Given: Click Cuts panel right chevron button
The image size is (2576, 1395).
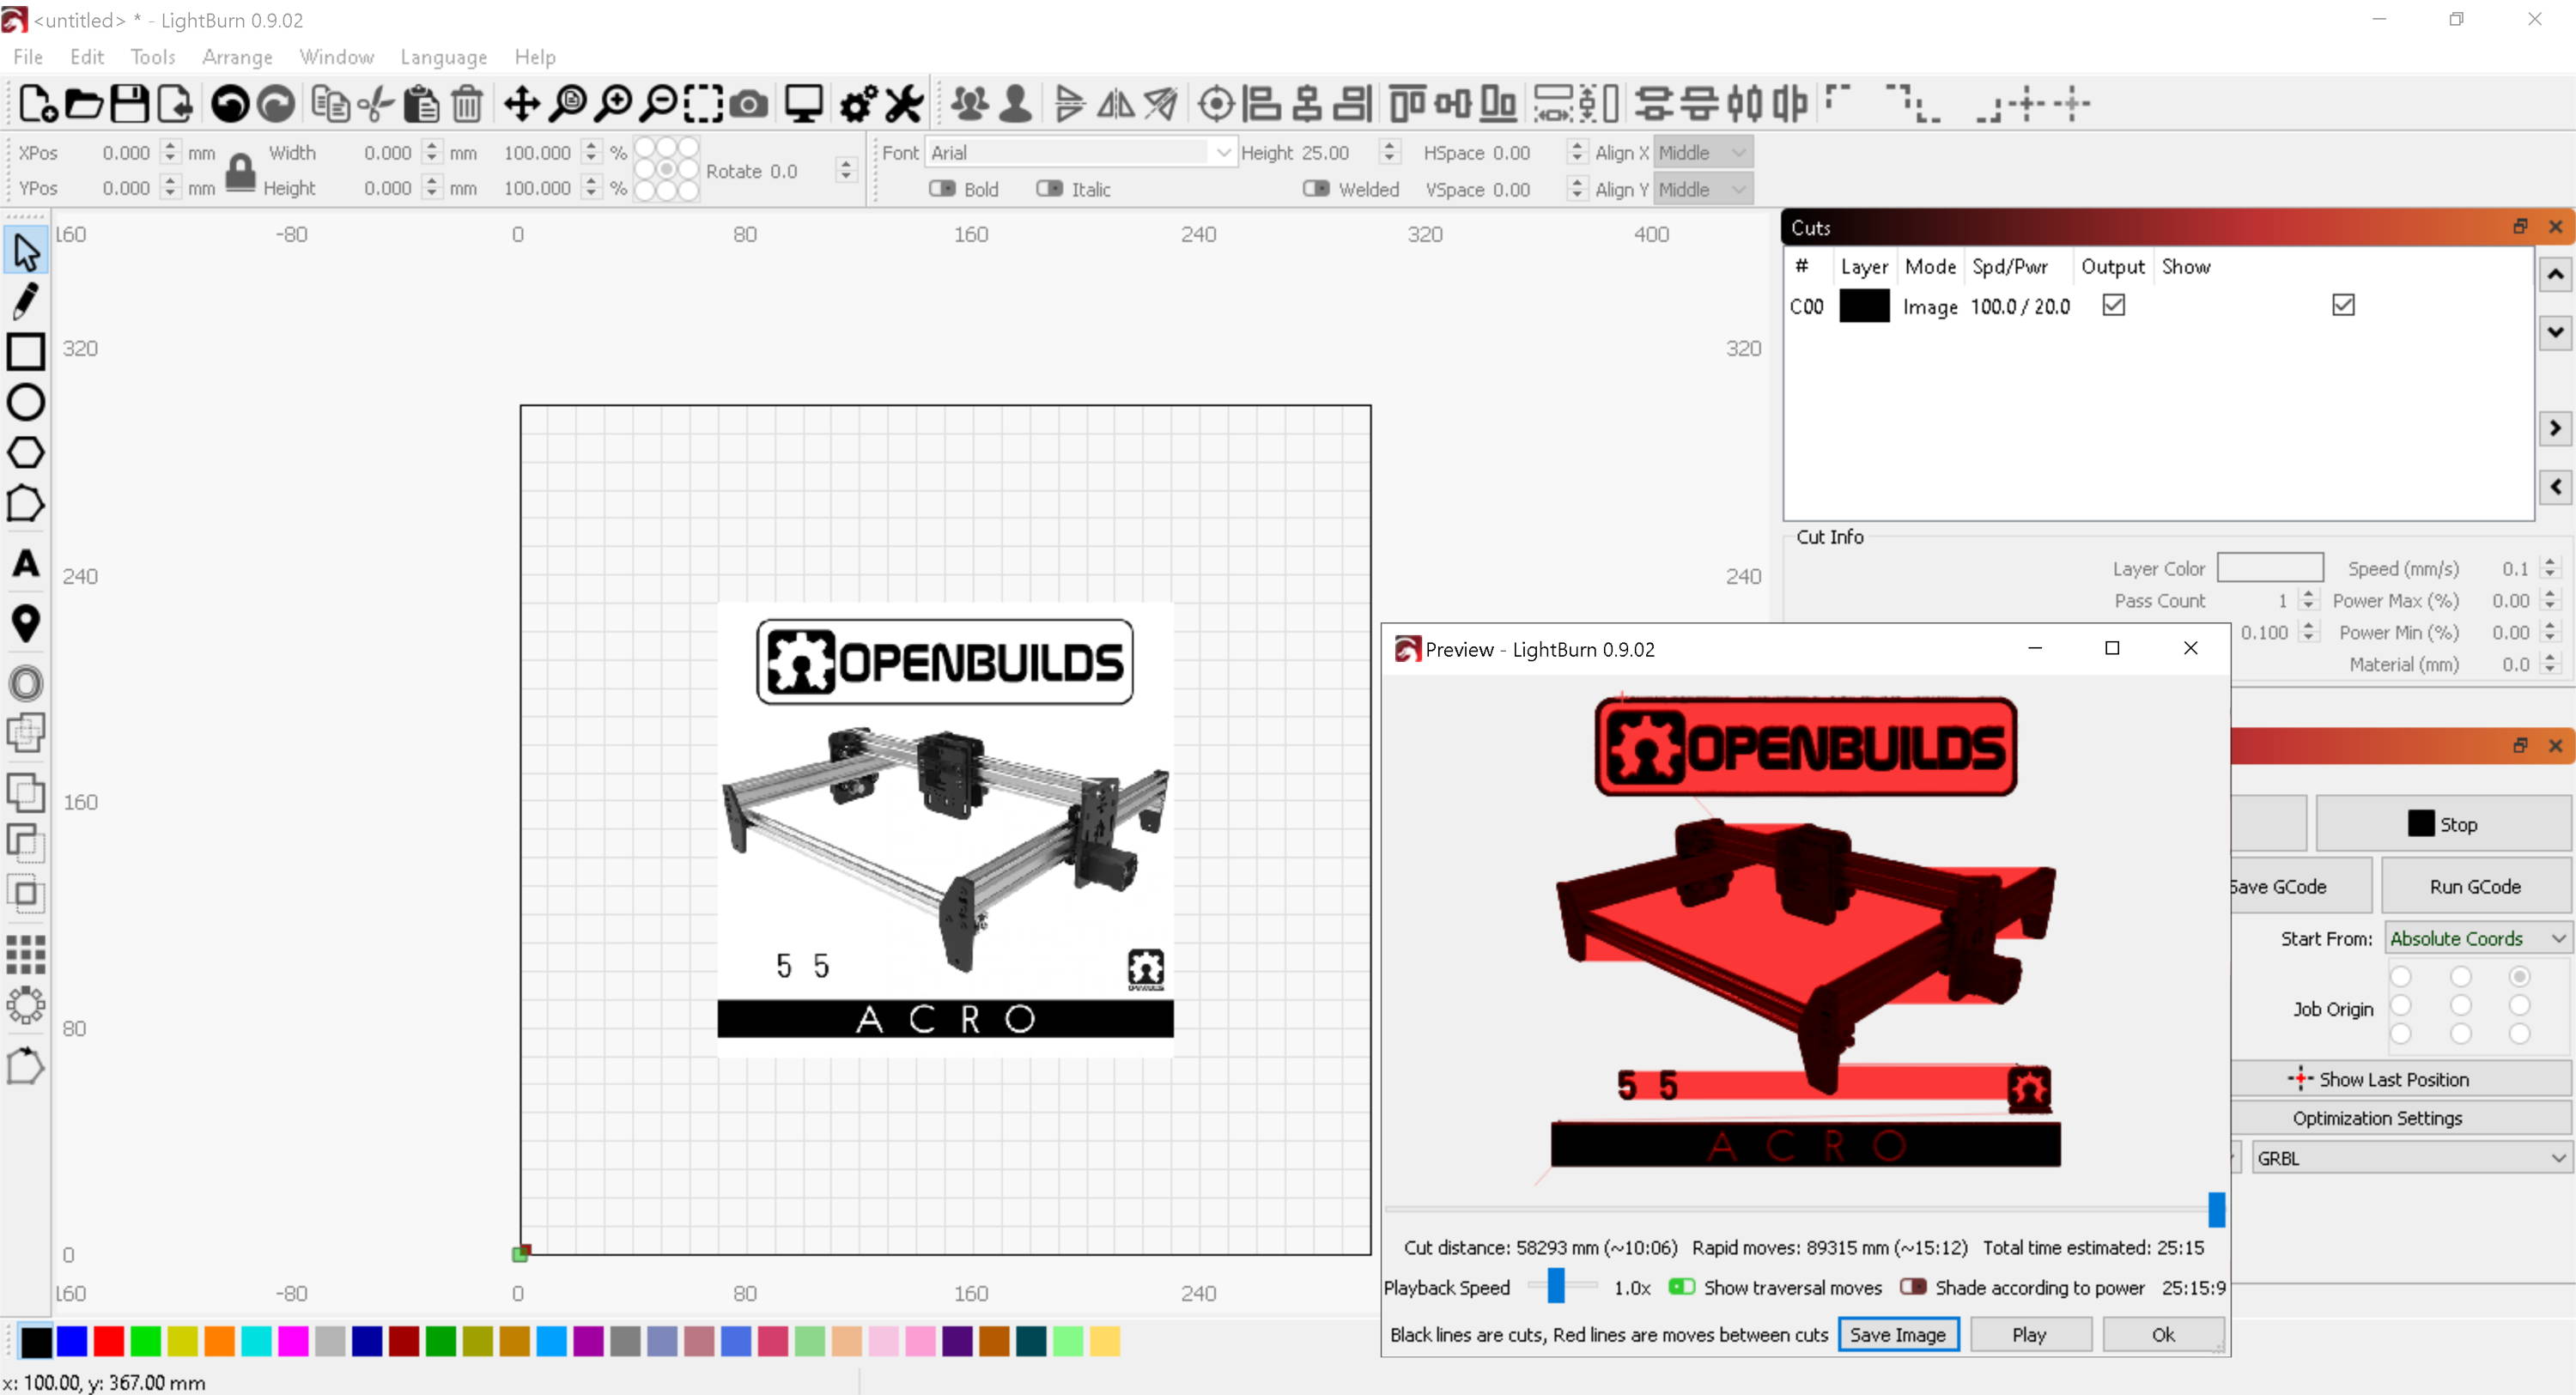Looking at the screenshot, I should pos(2555,428).
